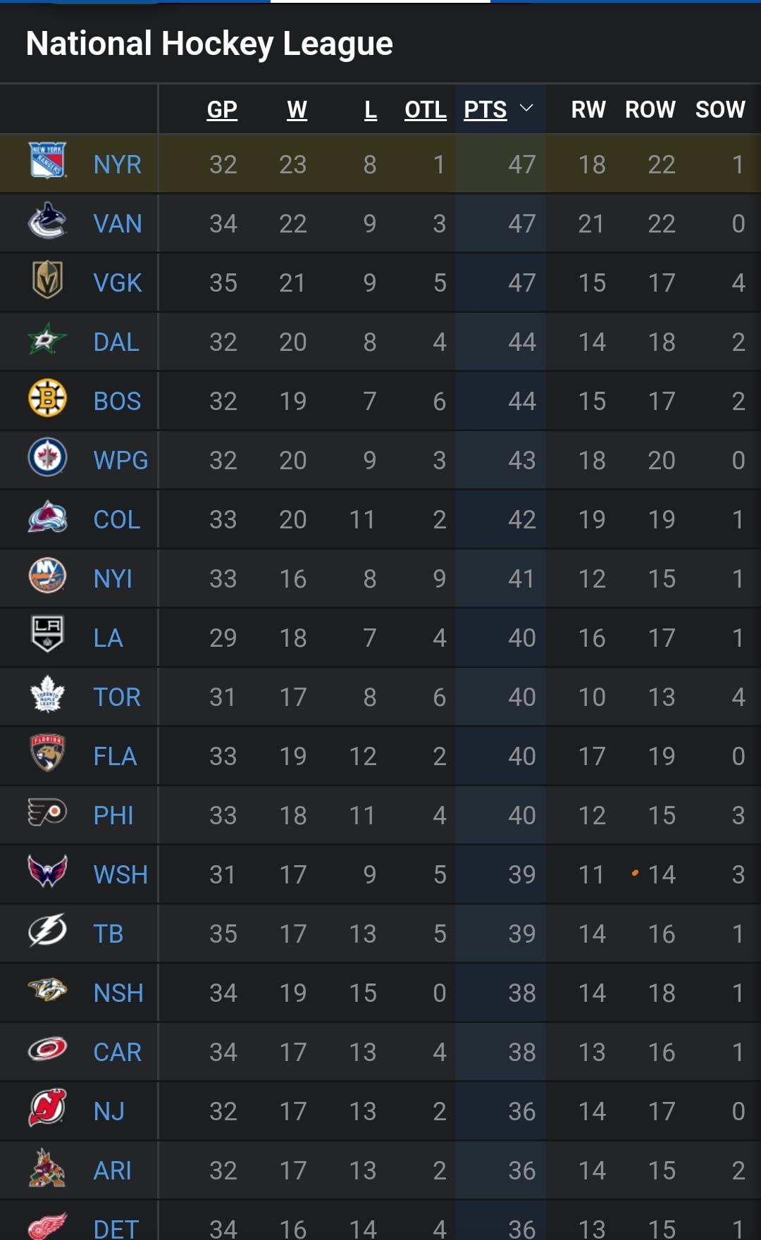Click the Vegas Golden Knights logo
The height and width of the screenshot is (1240, 761).
point(47,280)
